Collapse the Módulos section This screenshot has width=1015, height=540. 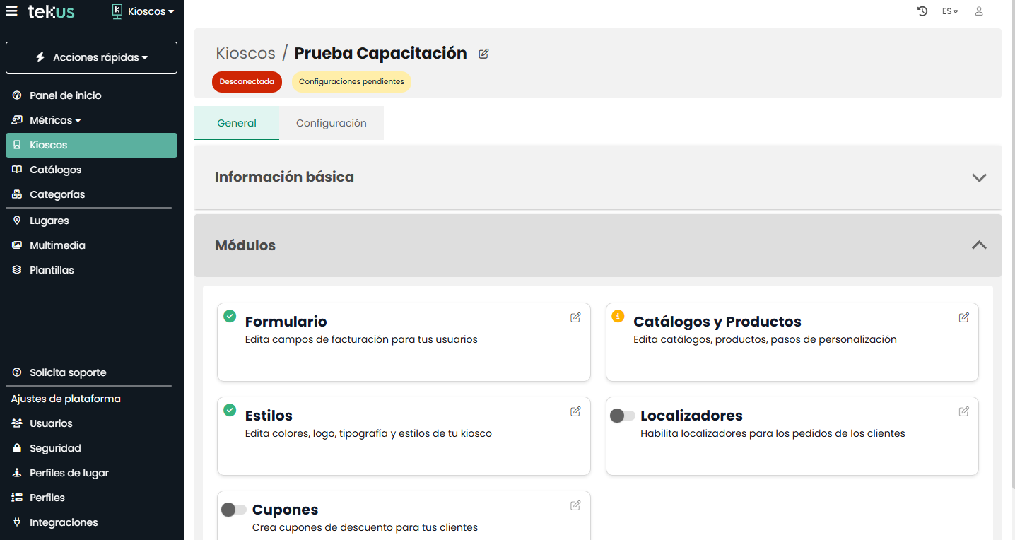click(x=978, y=245)
